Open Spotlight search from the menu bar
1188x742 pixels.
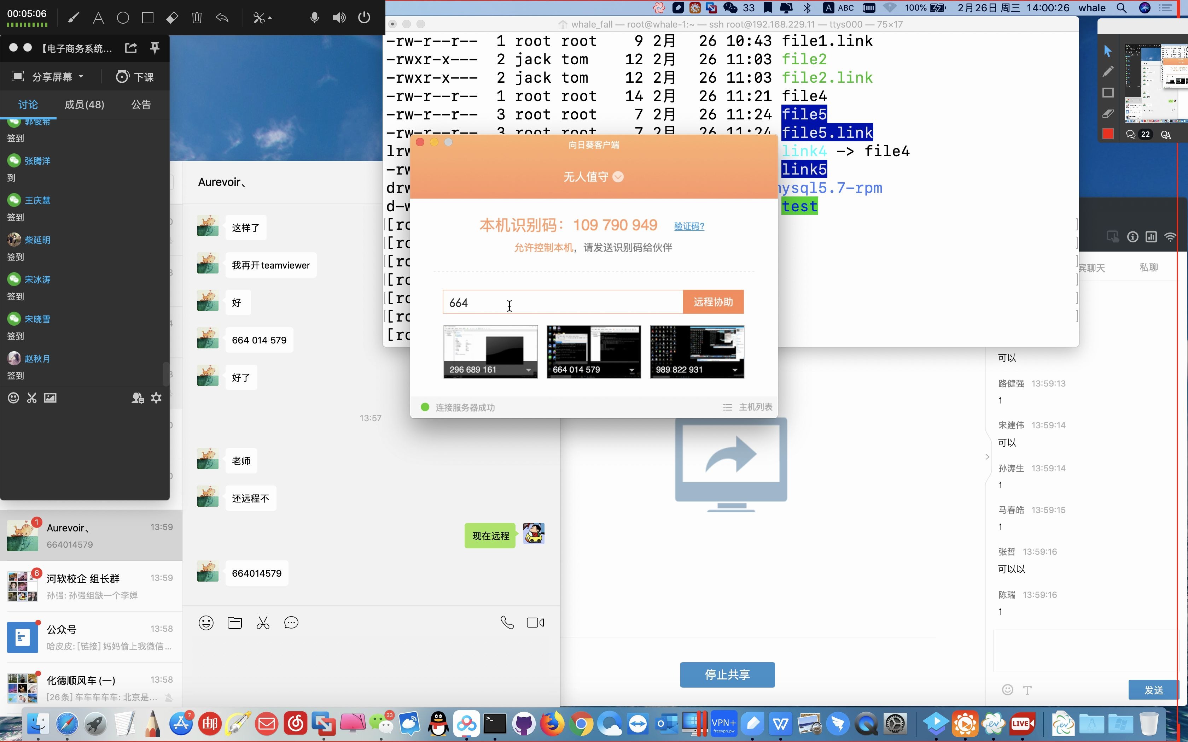tap(1122, 8)
